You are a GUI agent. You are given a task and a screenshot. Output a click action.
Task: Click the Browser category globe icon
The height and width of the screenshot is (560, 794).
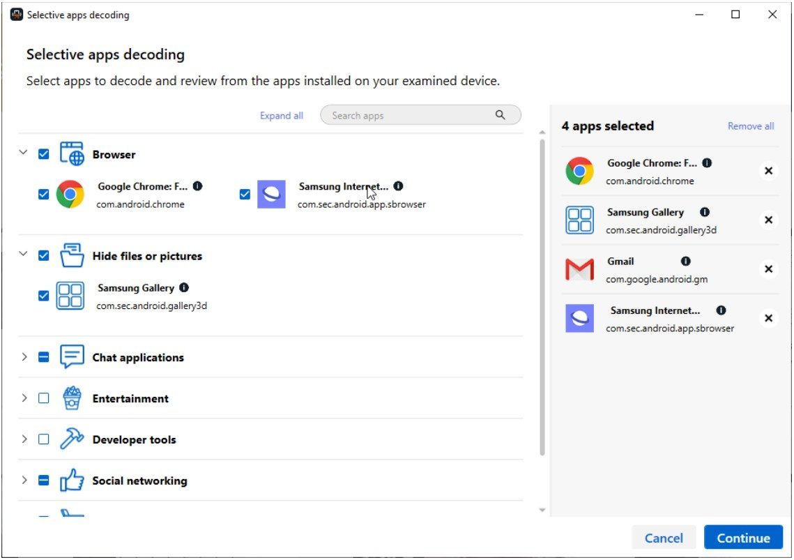point(72,153)
